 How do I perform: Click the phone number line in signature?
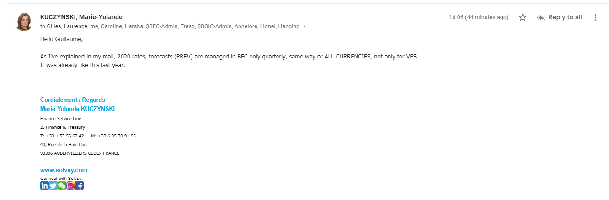click(x=88, y=136)
